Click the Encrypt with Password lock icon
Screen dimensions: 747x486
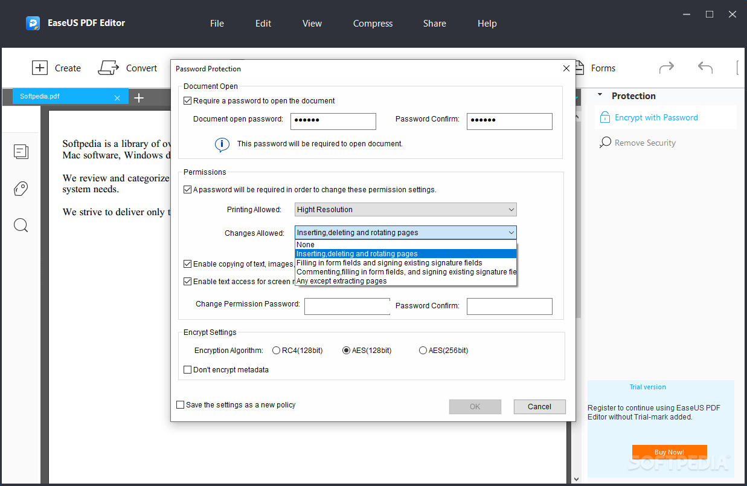604,118
